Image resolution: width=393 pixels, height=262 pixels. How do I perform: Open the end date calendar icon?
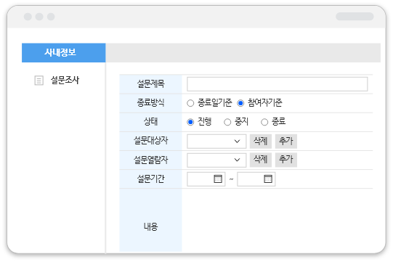[268, 179]
